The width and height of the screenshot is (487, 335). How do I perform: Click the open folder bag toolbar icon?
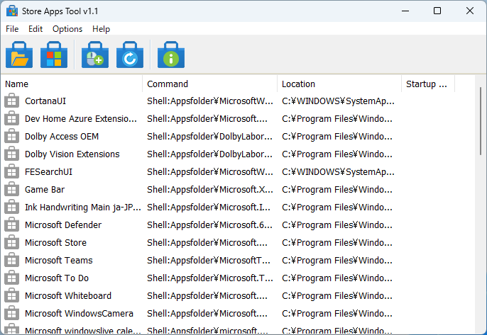coord(19,55)
